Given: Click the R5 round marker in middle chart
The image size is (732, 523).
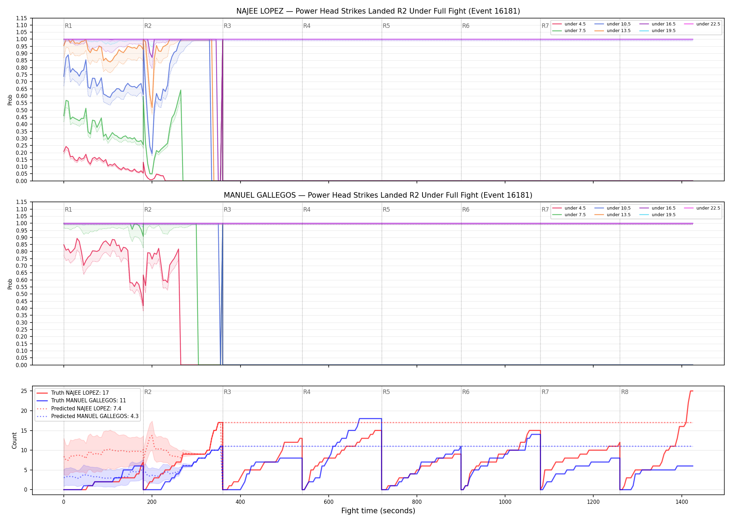Looking at the screenshot, I should (x=386, y=210).
